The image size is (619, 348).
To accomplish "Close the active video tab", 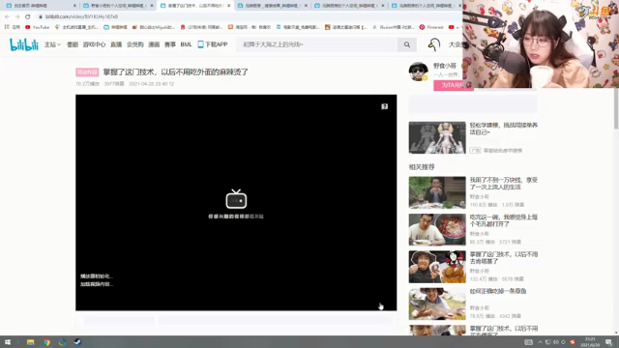I will point(228,6).
